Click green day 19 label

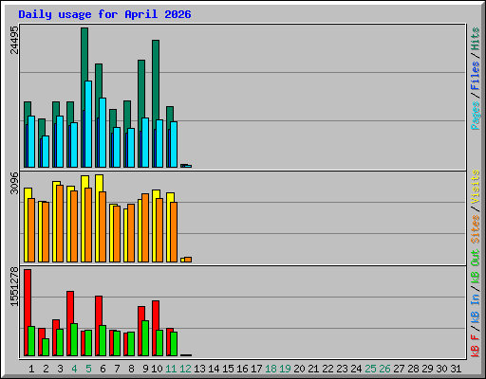(285, 369)
